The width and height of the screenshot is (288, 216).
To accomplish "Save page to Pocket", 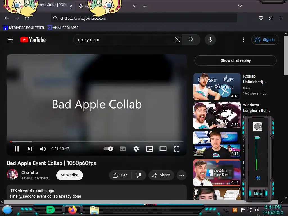I will 261,18.
